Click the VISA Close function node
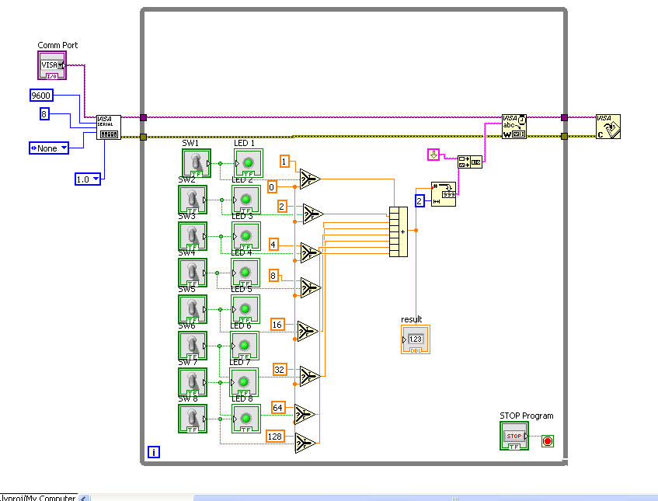Viewport: 658px width, 501px height. (x=608, y=127)
